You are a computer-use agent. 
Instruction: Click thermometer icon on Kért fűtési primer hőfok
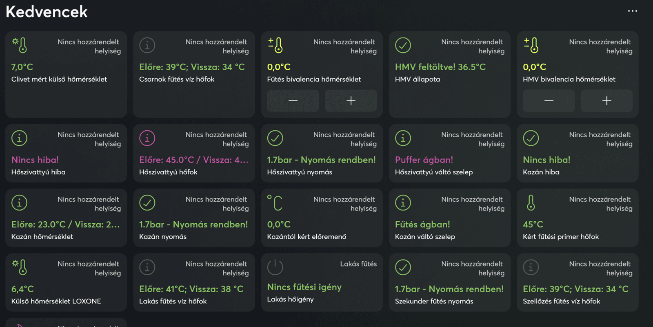click(x=531, y=202)
